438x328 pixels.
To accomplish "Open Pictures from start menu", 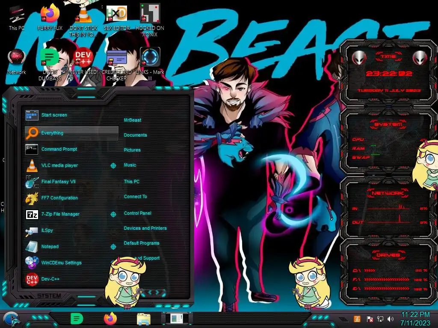I will click(132, 150).
